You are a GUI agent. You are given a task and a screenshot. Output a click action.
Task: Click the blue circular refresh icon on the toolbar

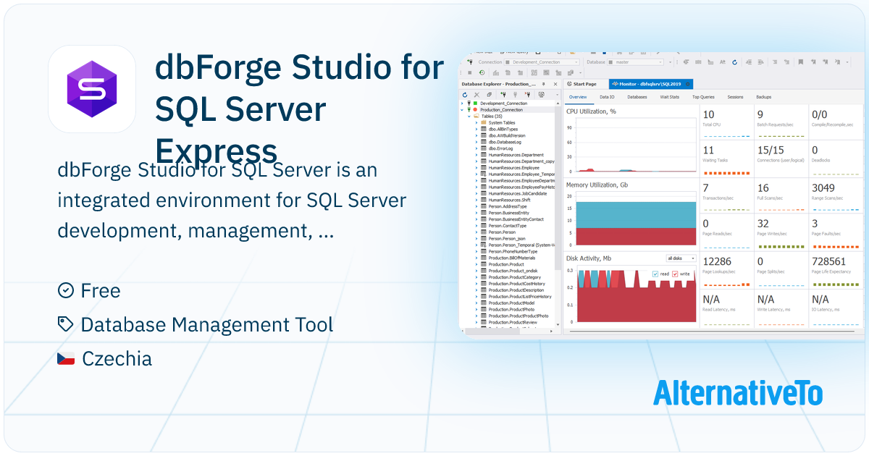point(734,63)
